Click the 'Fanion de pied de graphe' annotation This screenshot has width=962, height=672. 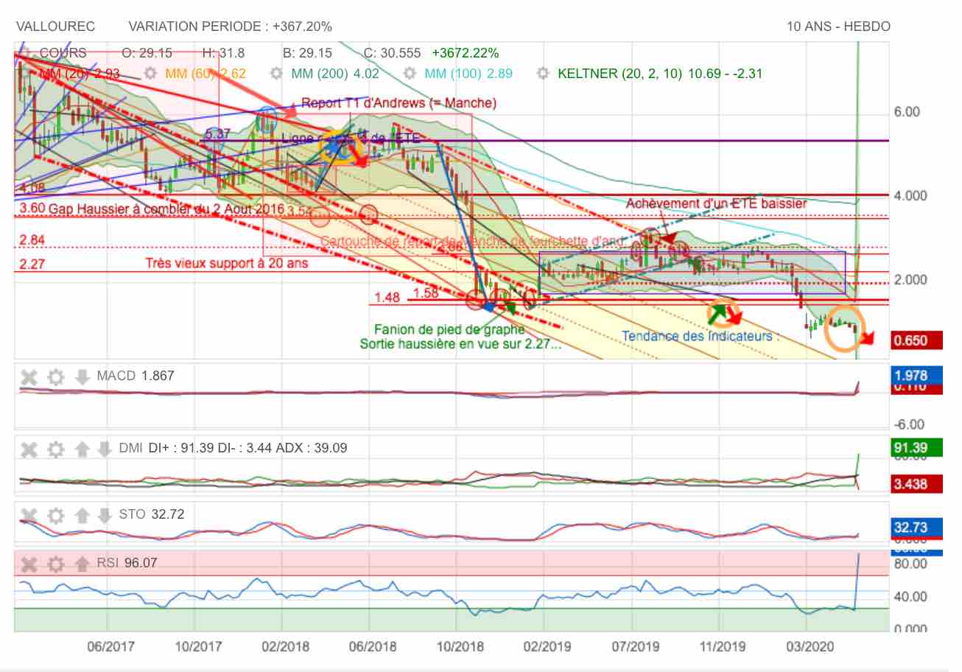click(x=449, y=329)
